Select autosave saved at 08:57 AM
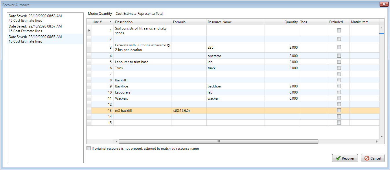The width and height of the screenshot is (390, 170). 45,29
